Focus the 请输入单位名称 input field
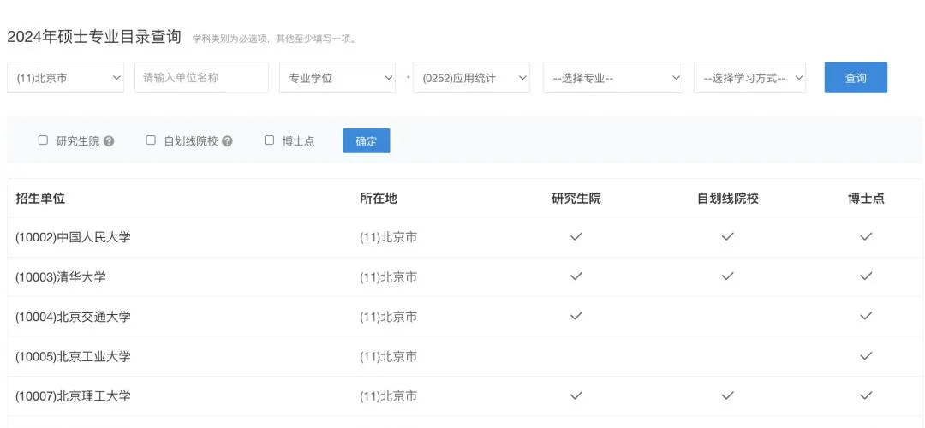 click(x=201, y=78)
